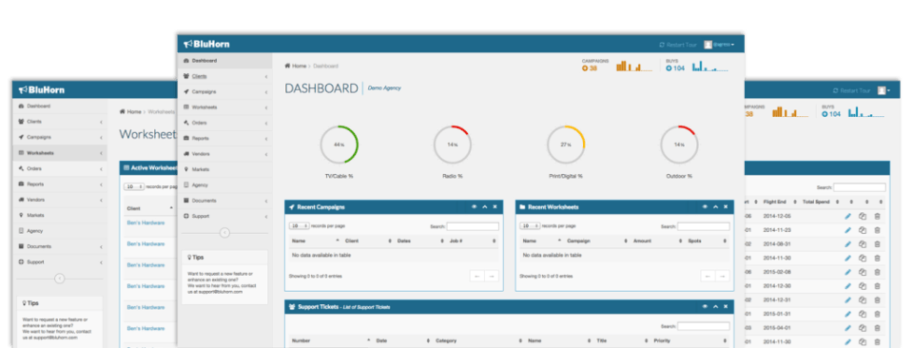
Task: Collapse the Recent Campaigns panel with up chevron
Action: [484, 206]
